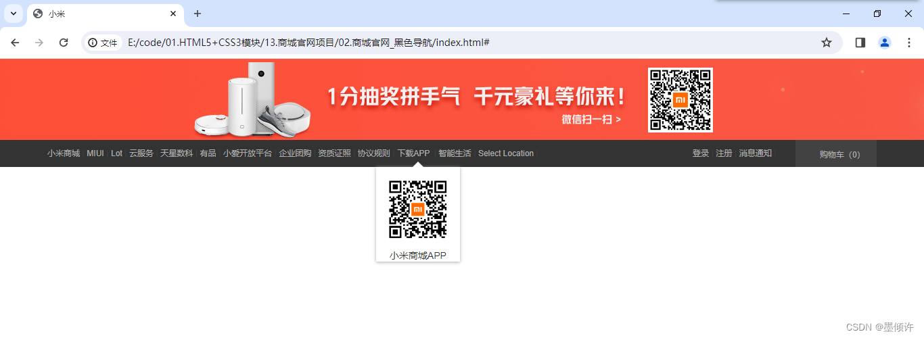Click the file info icon in address bar

click(103, 43)
